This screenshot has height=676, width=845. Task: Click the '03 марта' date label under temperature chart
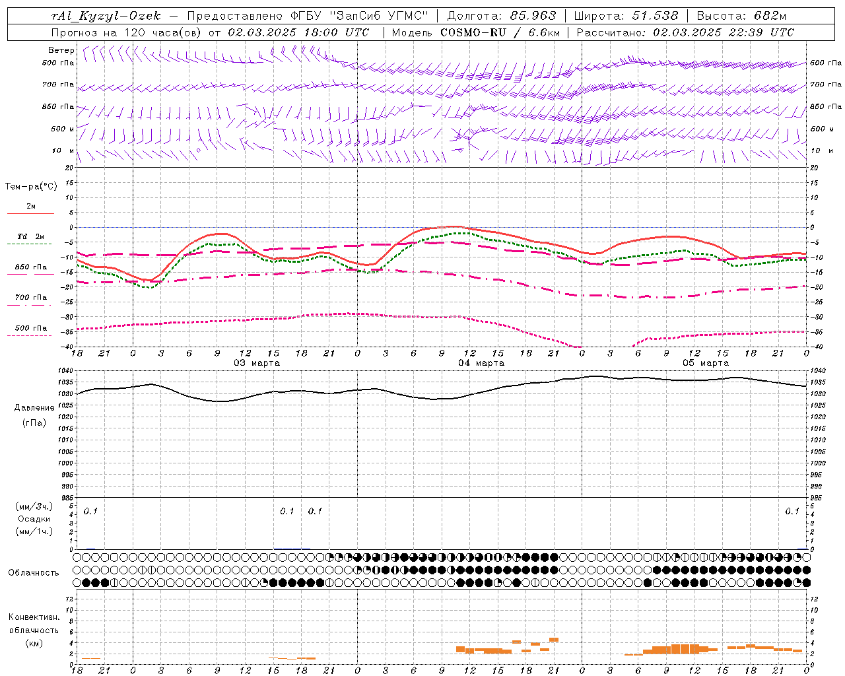coord(257,363)
